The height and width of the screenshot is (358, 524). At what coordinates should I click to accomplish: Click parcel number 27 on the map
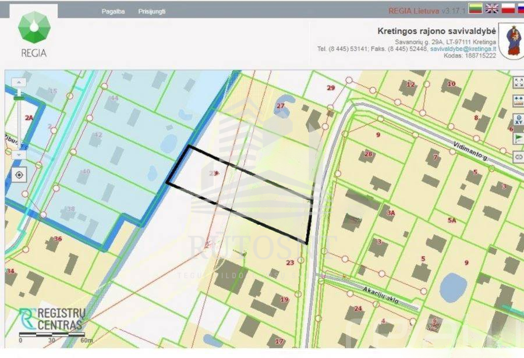(281, 106)
